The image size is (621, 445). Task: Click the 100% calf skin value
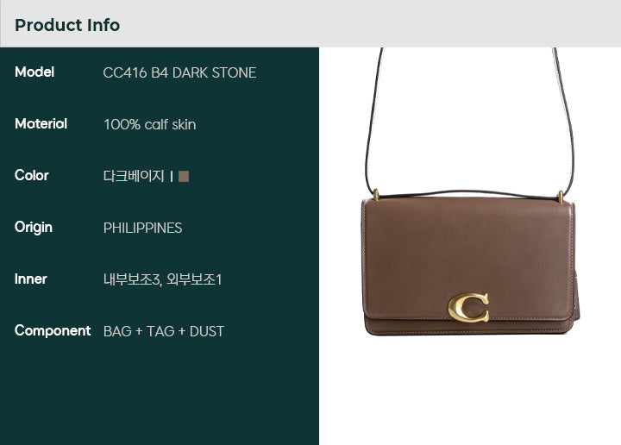(150, 125)
